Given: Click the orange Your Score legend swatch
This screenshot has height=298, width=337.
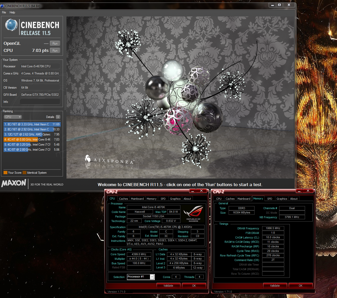Looking at the screenshot, I should 5,173.
